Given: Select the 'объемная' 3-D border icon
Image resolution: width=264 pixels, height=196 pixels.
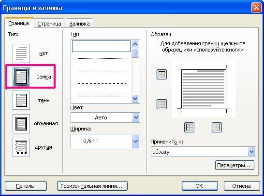Looking at the screenshot, I should (21, 124).
